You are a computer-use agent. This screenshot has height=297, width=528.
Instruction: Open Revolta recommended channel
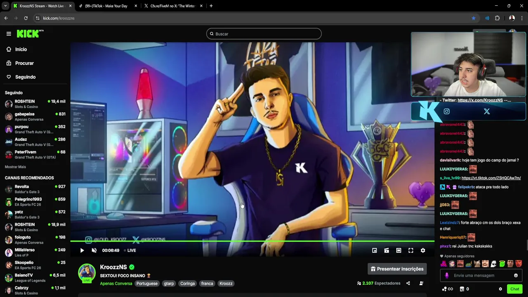(x=35, y=189)
